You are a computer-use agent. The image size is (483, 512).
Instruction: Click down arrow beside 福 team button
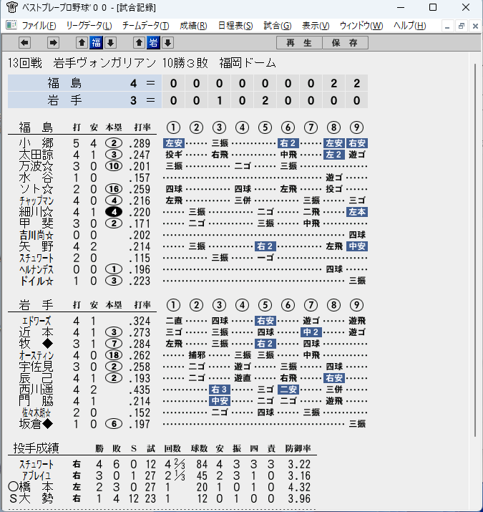[111, 42]
